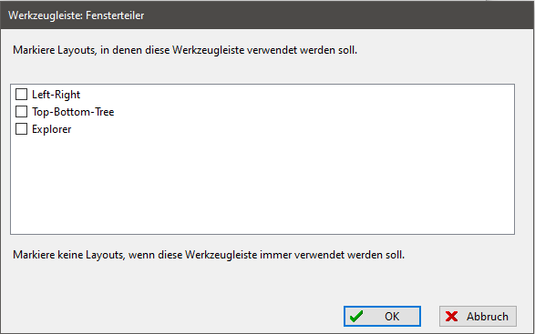
Task: Cancel the dialog via Abbruch
Action: tap(478, 317)
